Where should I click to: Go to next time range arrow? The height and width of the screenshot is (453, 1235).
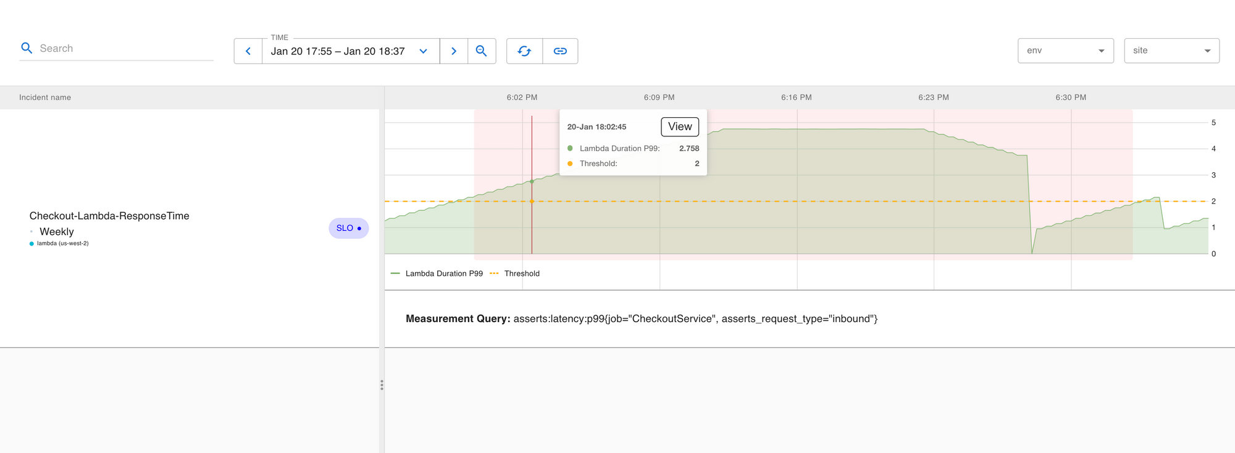coord(454,51)
